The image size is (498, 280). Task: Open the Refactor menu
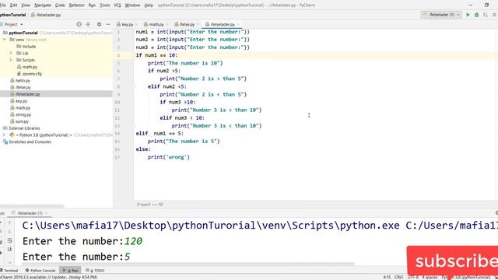pos(76,5)
